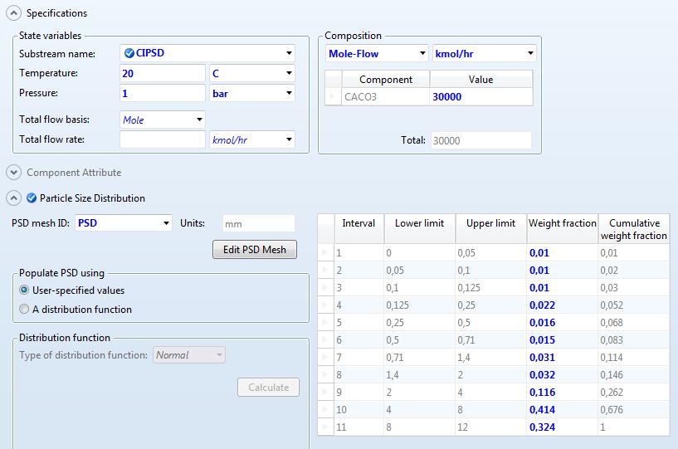Click the Value column header

(480, 79)
